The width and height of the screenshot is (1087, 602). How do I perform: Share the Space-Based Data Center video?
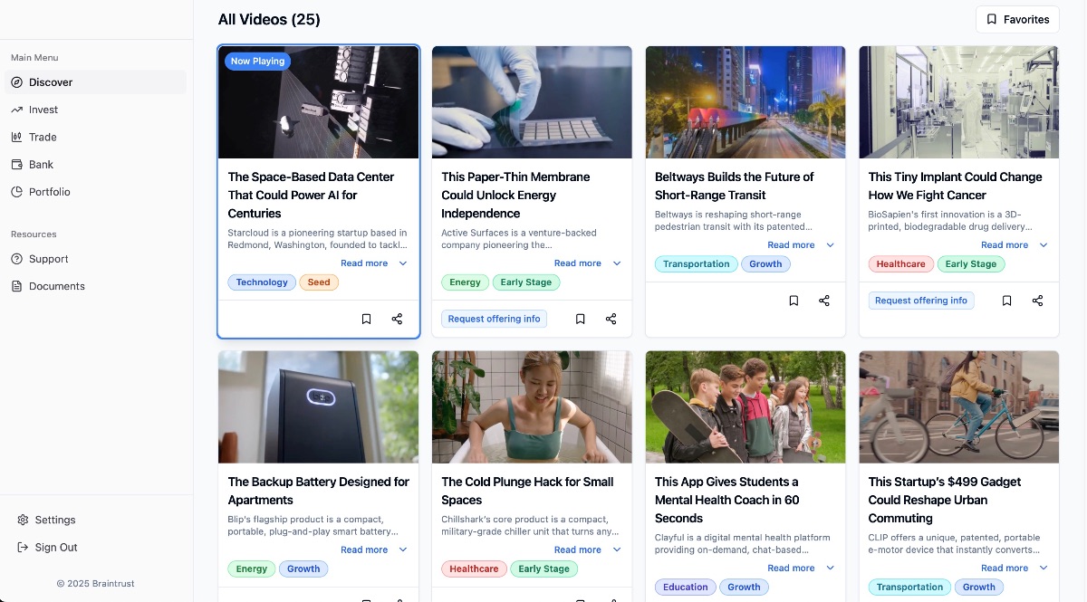(397, 319)
